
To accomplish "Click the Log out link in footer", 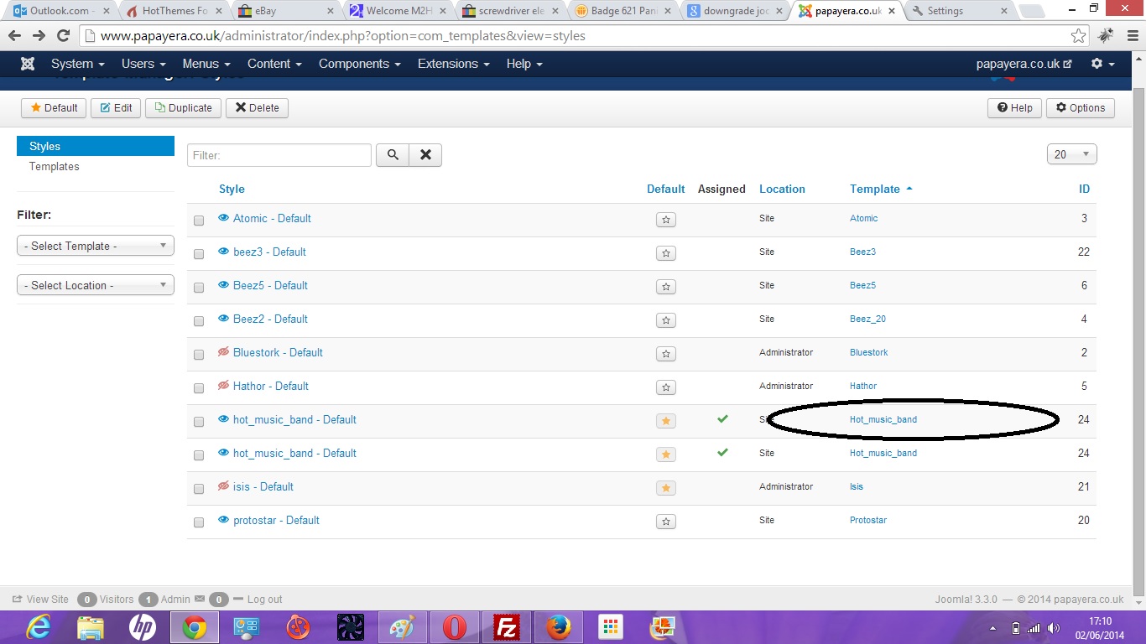I will (x=264, y=599).
